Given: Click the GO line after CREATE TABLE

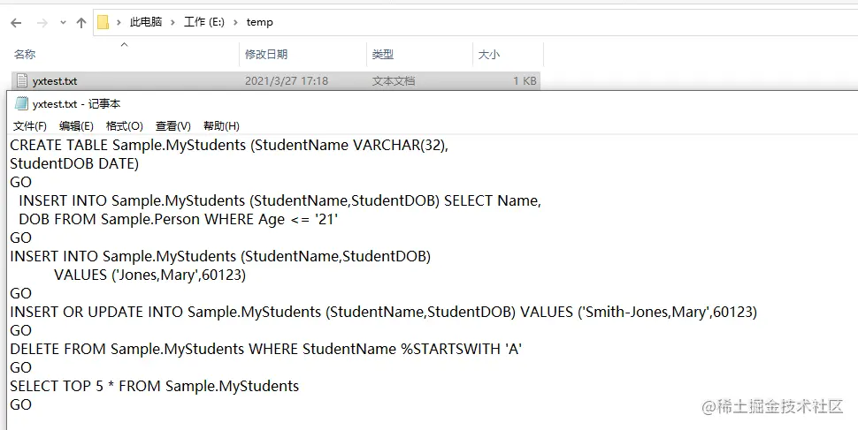Looking at the screenshot, I should point(21,182).
